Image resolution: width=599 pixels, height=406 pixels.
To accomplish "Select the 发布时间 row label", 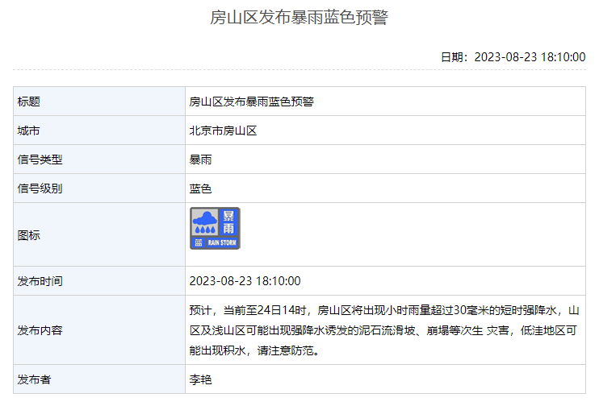I will coord(40,281).
